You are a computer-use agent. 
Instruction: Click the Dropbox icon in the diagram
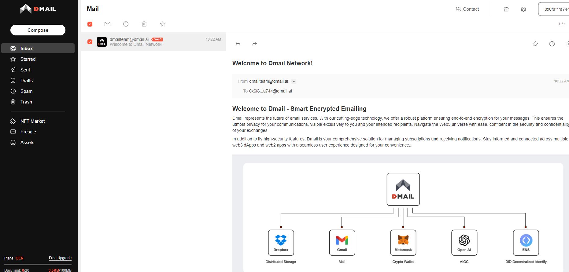pos(281,243)
